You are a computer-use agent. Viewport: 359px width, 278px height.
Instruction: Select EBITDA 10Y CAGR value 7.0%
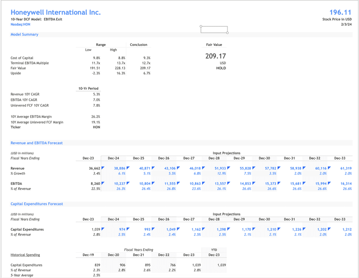[97, 100]
